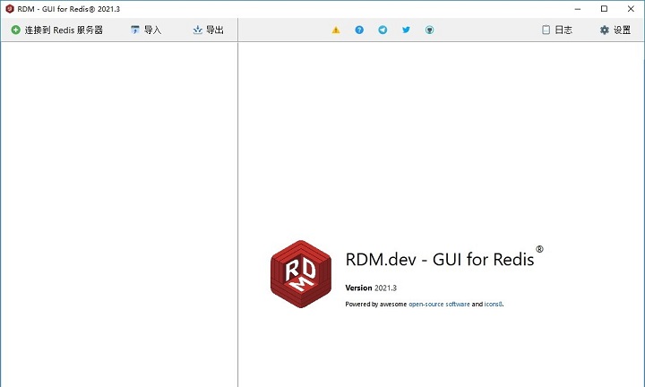Close the RDM window
Image resolution: width=645 pixels, height=387 pixels.
point(631,9)
